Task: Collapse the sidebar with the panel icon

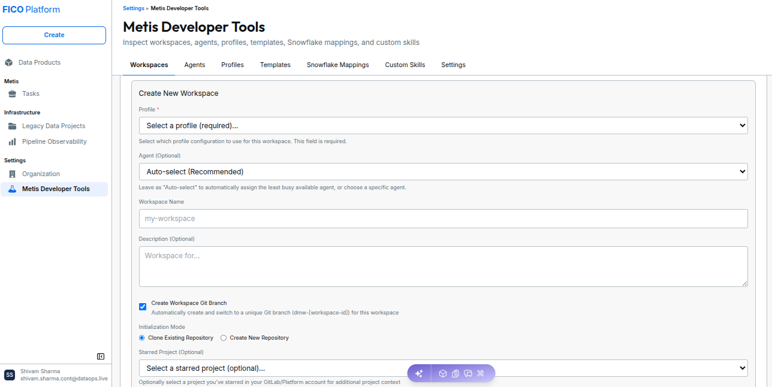Action: click(x=101, y=356)
